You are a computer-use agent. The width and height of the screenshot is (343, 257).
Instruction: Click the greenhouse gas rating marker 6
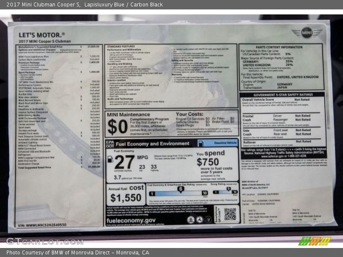point(181,189)
